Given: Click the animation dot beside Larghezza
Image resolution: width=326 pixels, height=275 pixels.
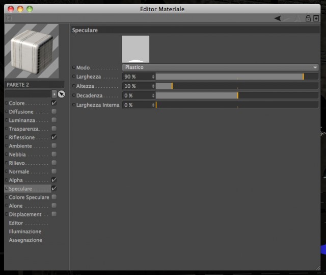Looking at the screenshot, I should [x=73, y=77].
